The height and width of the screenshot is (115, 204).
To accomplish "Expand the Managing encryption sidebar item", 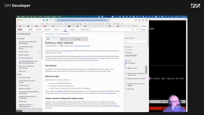I will click(39, 89).
